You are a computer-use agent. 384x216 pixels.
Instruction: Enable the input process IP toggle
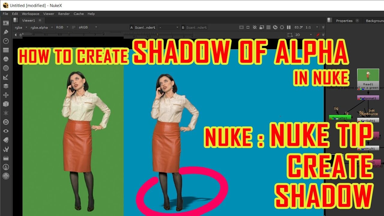[73, 27]
